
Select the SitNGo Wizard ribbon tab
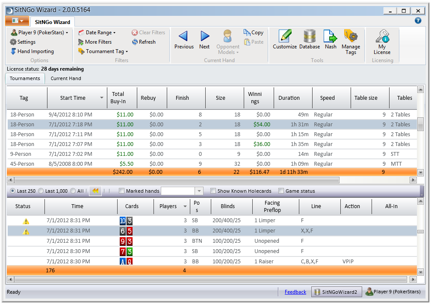53,21
